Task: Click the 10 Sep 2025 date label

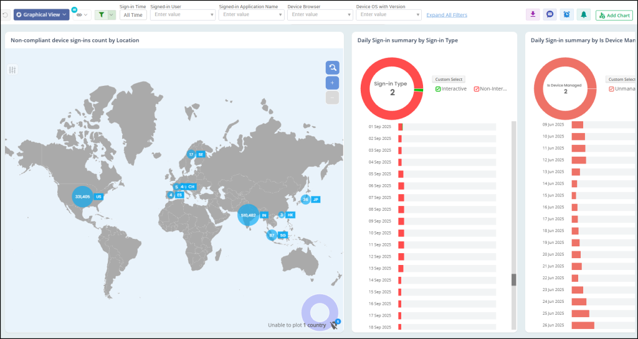Action: tap(379, 233)
